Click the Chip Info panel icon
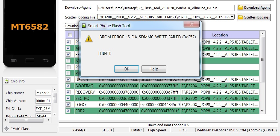280x136 pixels. pos(7,81)
